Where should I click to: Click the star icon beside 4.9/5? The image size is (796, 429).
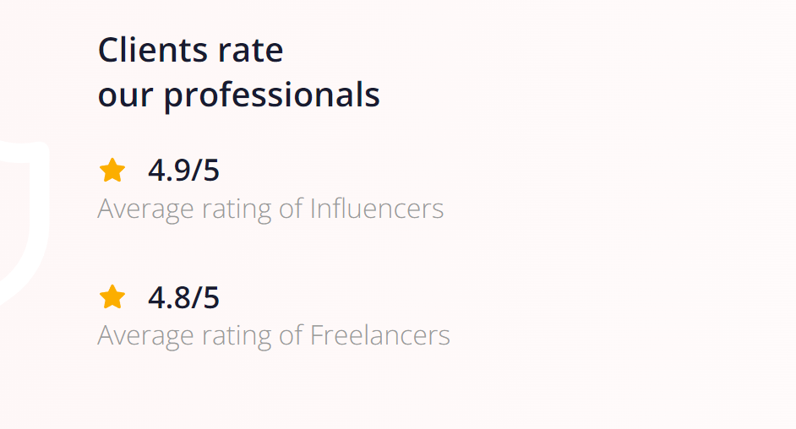click(x=112, y=171)
